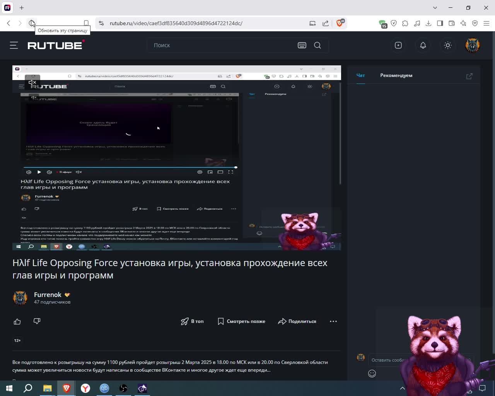Switch to the Рекомендуем tab

click(396, 75)
